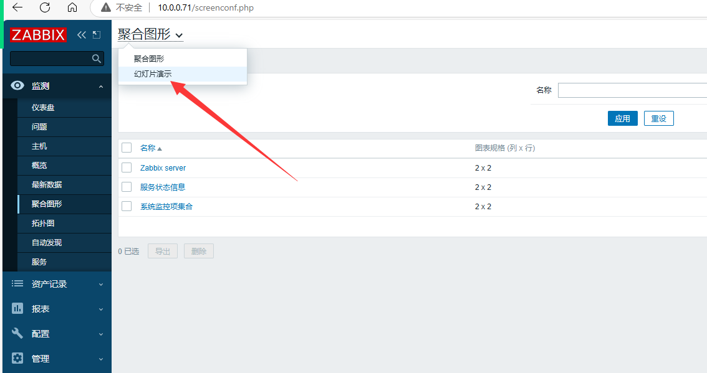The height and width of the screenshot is (373, 707).
Task: Open 主机 in sidebar
Action: (64, 146)
